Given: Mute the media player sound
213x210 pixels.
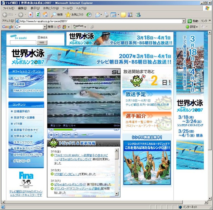Looking at the screenshot, I should 76,135.
